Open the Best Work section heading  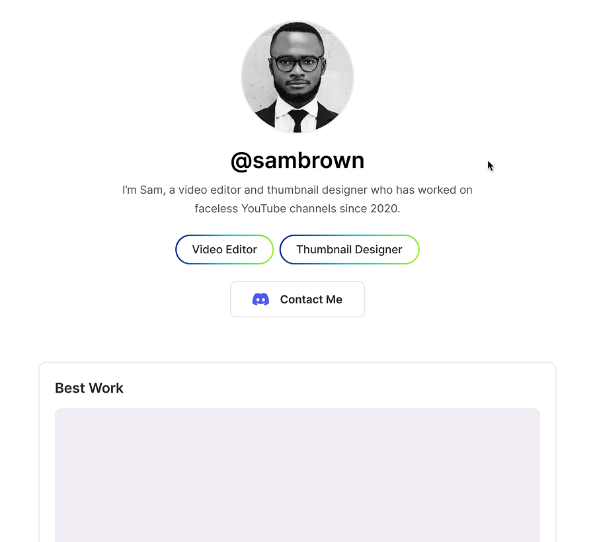point(89,388)
